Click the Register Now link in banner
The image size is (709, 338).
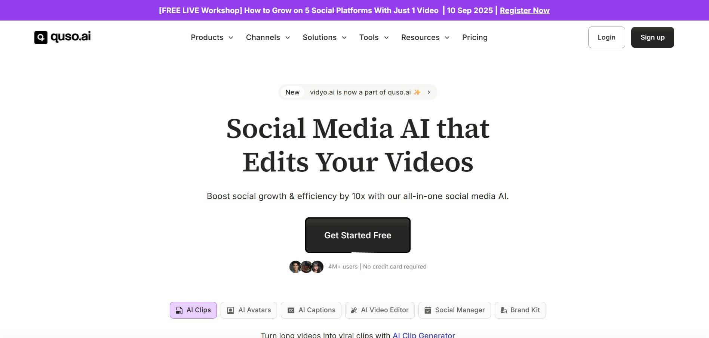pos(525,10)
